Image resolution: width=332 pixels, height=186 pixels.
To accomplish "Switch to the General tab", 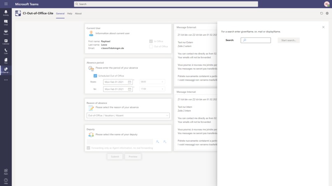I will 60,14.
